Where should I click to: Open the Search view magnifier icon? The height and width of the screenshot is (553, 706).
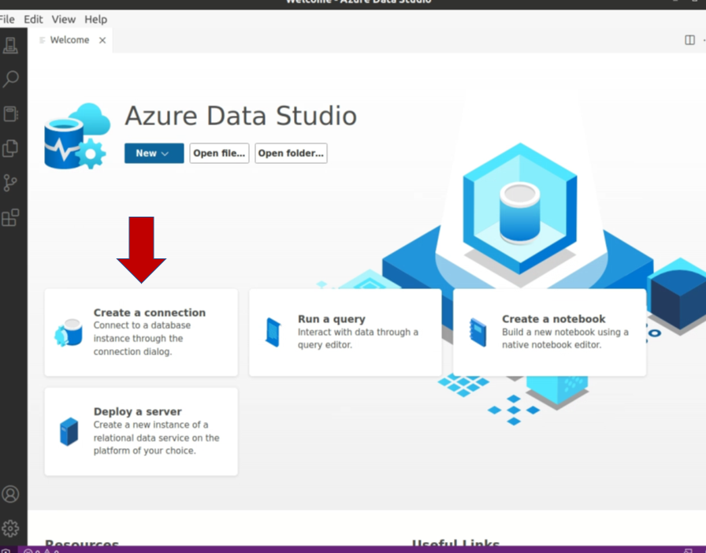point(10,80)
